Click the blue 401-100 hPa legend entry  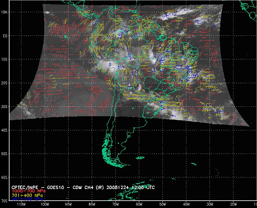pyautogui.click(x=26, y=199)
